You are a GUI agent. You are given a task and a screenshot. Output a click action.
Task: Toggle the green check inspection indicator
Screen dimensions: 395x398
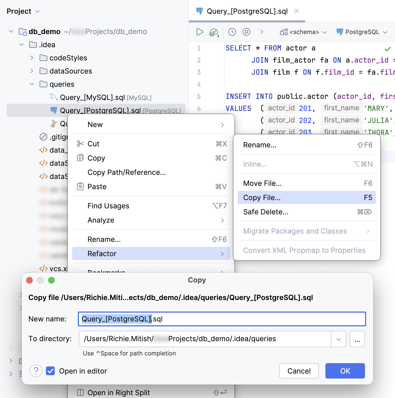pos(388,49)
